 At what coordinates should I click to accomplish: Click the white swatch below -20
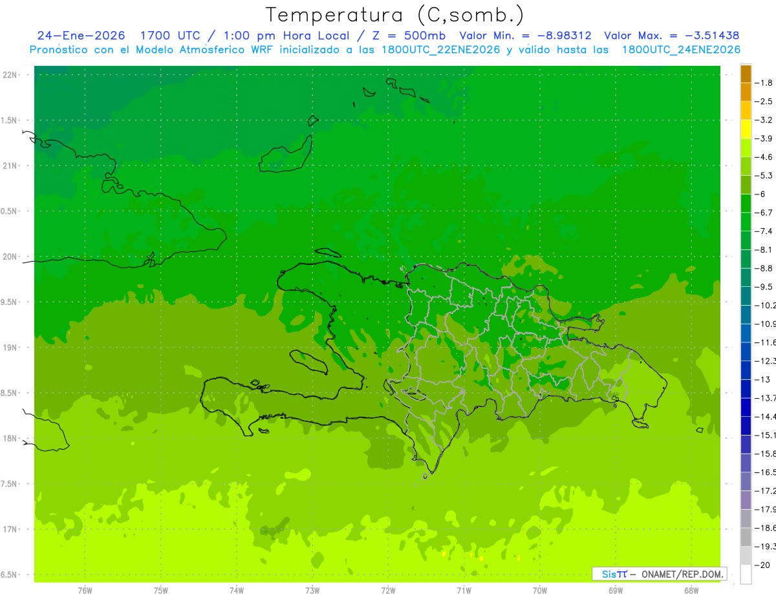tap(746, 574)
